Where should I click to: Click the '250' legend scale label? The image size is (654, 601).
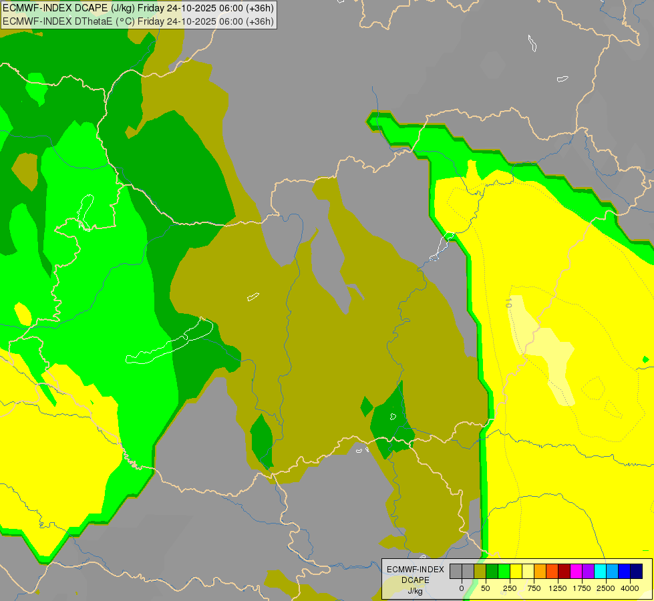click(510, 588)
